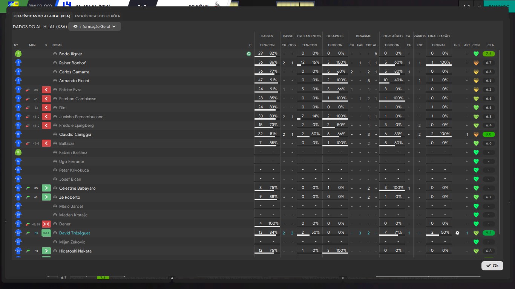This screenshot has width=515, height=289.
Task: Click Petar Krivokuca's name row
Action: (x=74, y=170)
